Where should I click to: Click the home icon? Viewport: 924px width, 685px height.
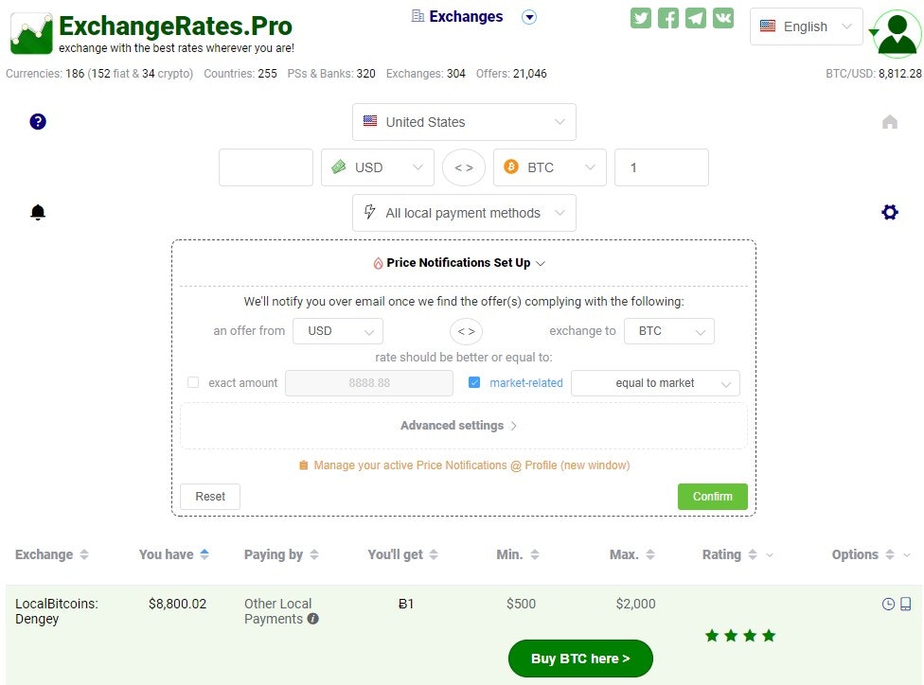click(890, 121)
